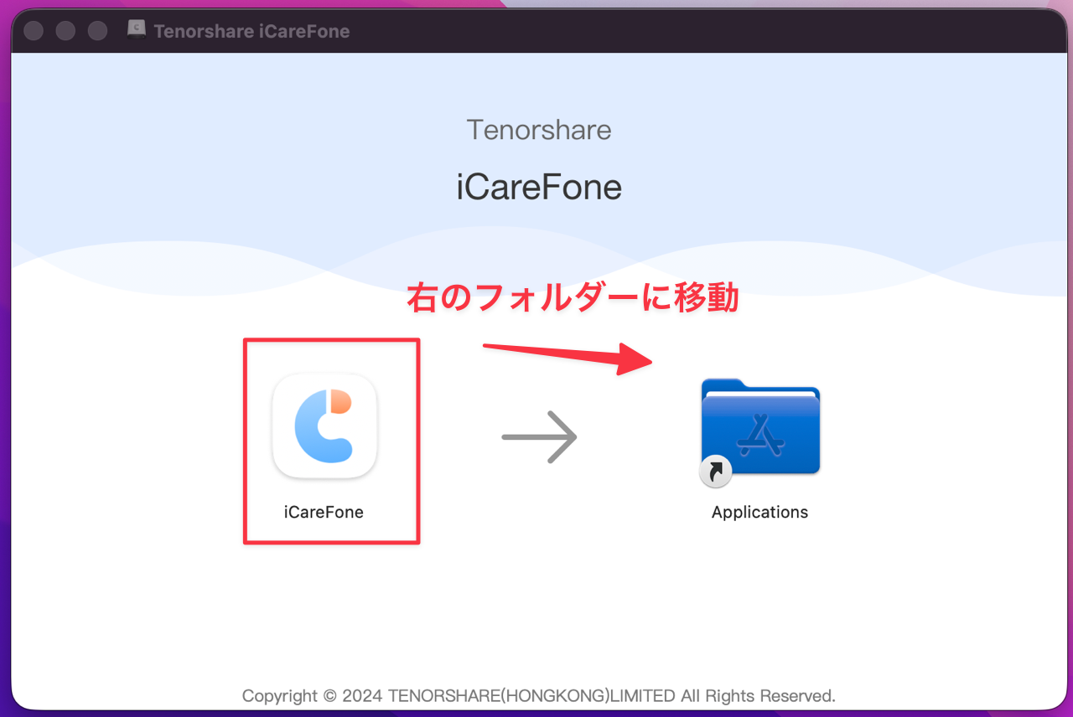Click the Tenorshare iCareFone window title
Image resolution: width=1073 pixels, height=717 pixels.
[x=251, y=31]
